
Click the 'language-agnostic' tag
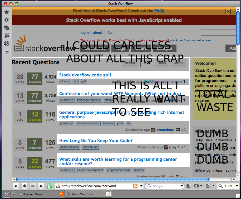point(89,100)
